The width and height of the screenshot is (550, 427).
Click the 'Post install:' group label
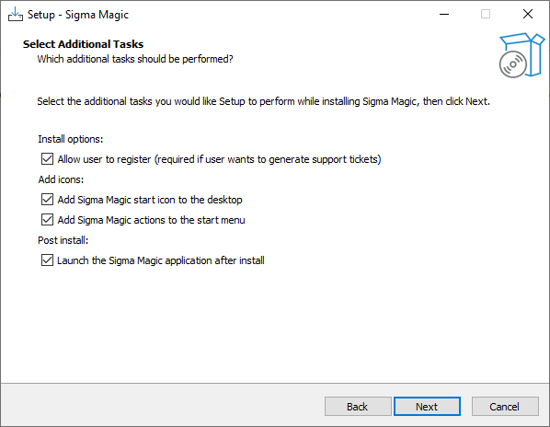tap(63, 240)
